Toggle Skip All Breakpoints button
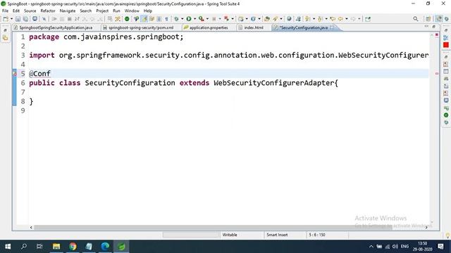This screenshot has height=253, width=451. pos(44,19)
